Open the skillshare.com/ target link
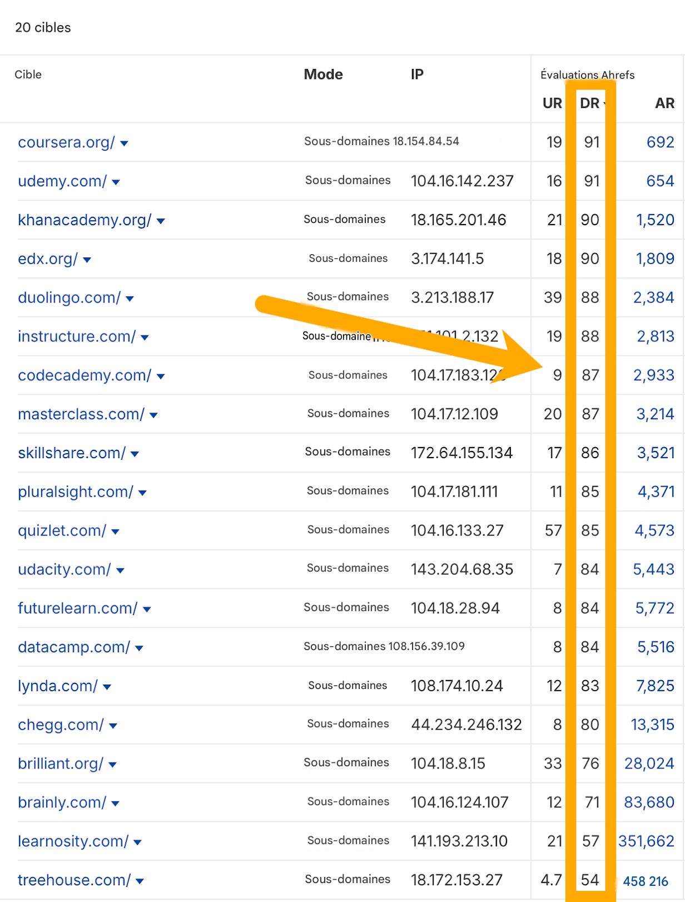 click(72, 453)
